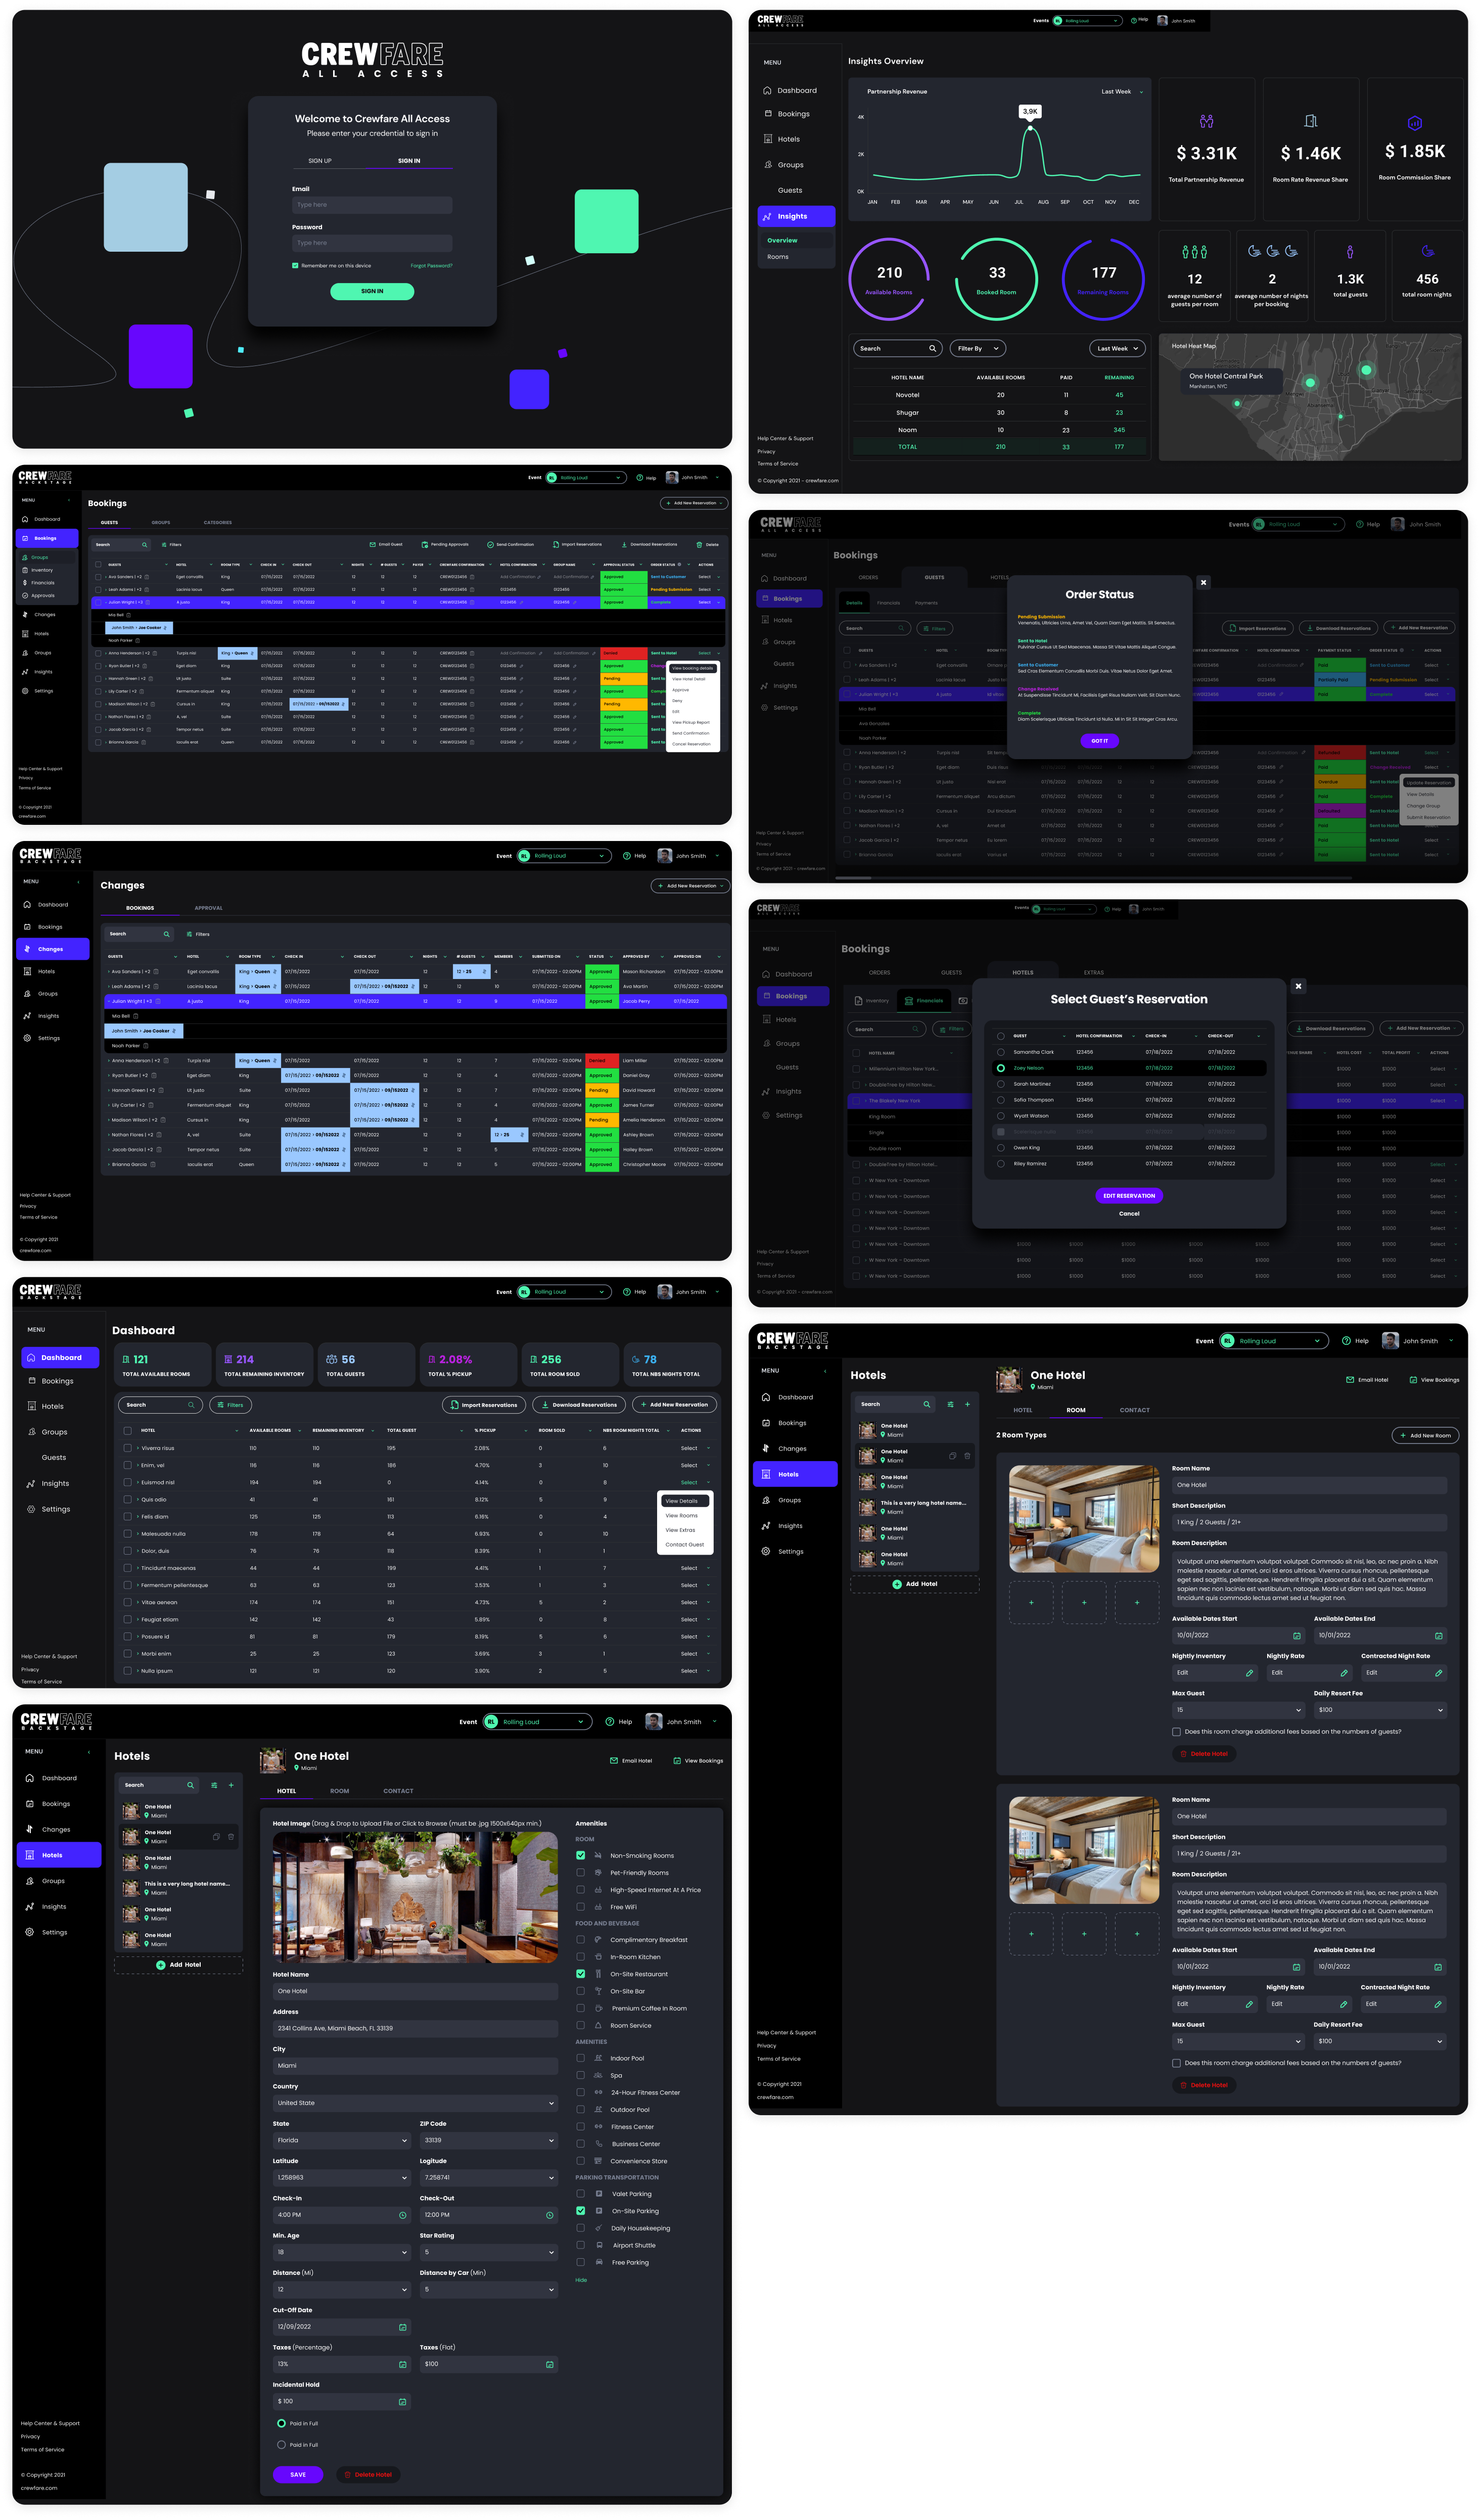1481x2520 pixels.
Task: Click the Add New Room button
Action: [x=1425, y=1435]
